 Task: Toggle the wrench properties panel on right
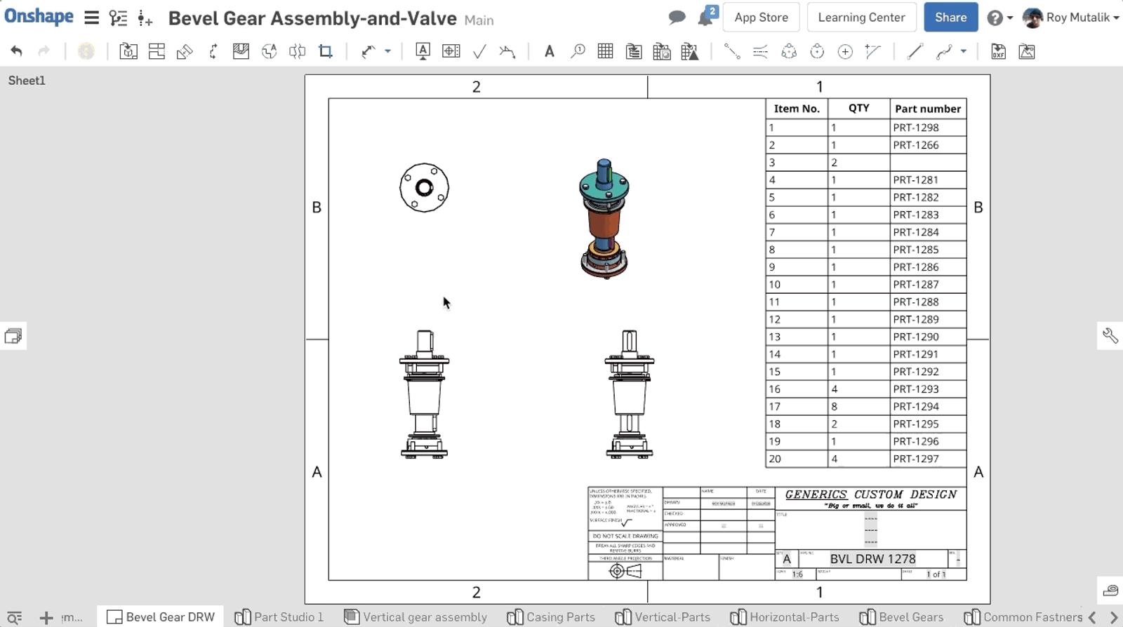coord(1110,336)
